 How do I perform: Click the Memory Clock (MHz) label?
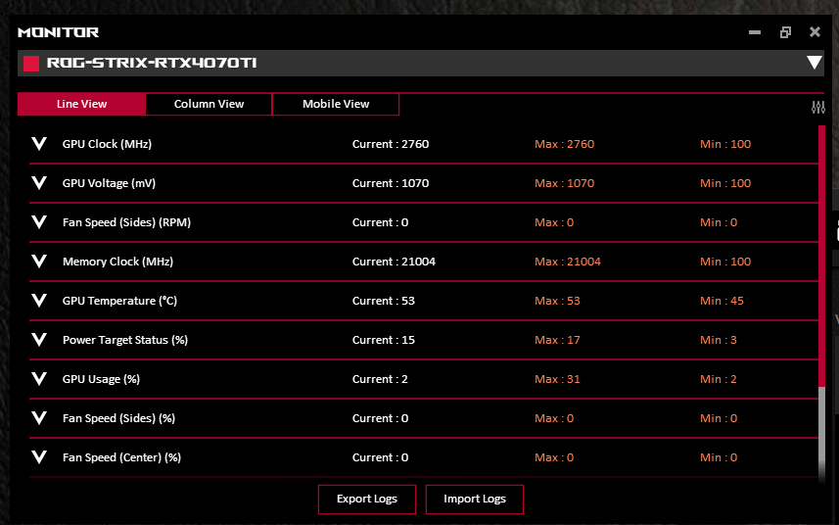117,262
